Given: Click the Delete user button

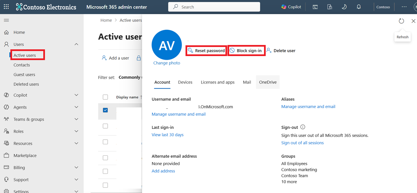Looking at the screenshot, I should [x=281, y=51].
